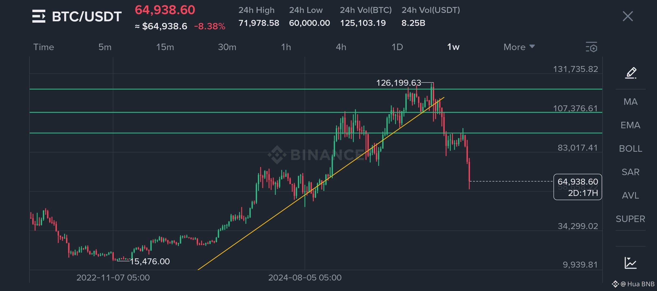Image resolution: width=657 pixels, height=291 pixels.
Task: Enable the SUPER trend indicator
Action: click(631, 219)
